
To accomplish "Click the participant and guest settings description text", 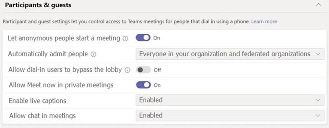I will [126, 21].
